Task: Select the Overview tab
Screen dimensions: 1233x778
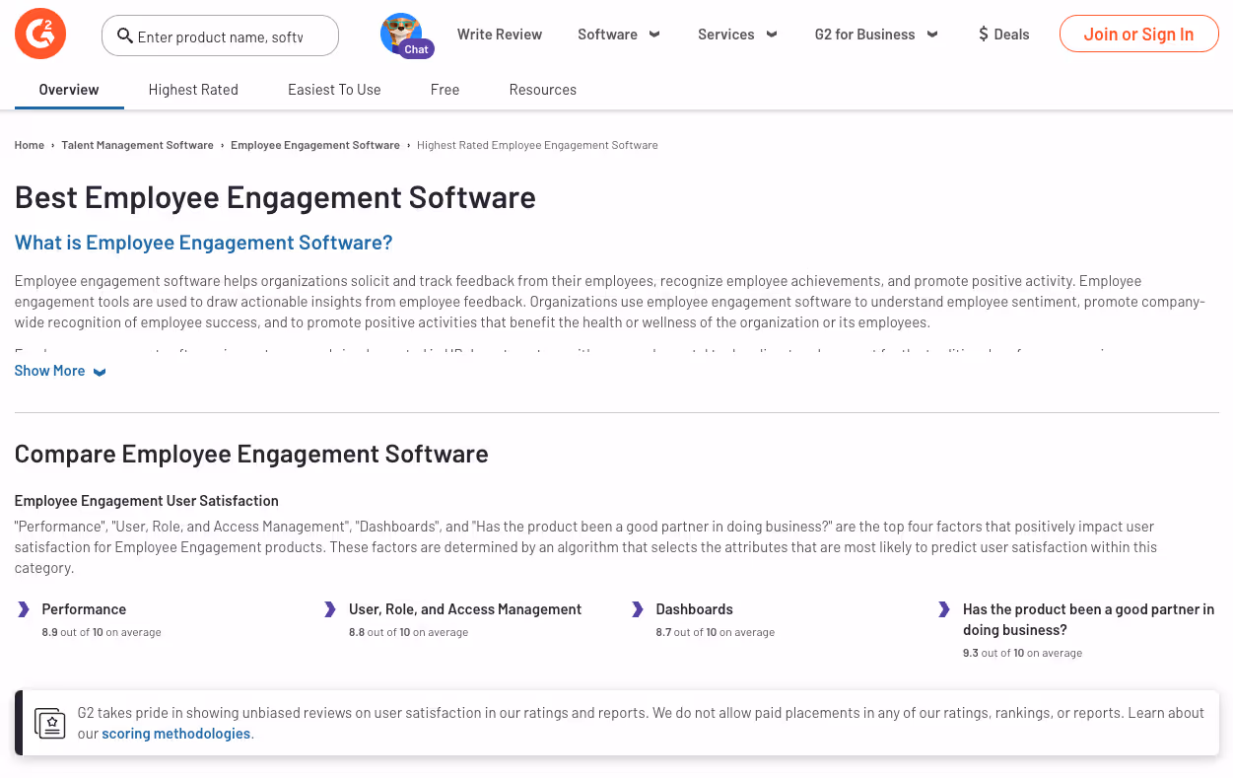Action: coord(69,90)
